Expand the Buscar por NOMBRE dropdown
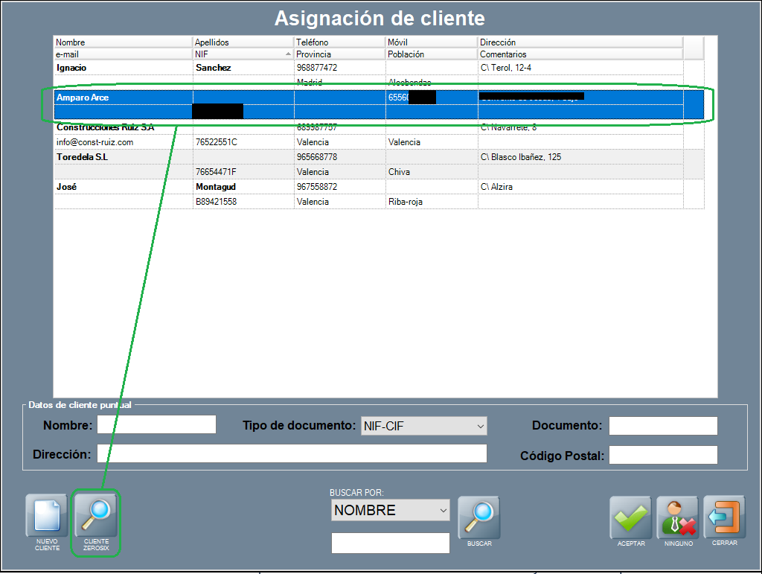This screenshot has height=574, width=762. [391, 510]
